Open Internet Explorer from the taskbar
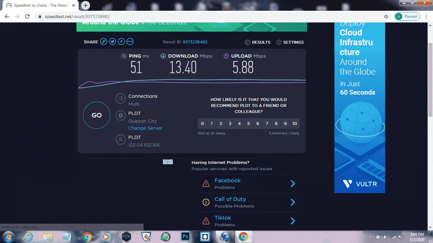The width and height of the screenshot is (433, 243). [28, 237]
